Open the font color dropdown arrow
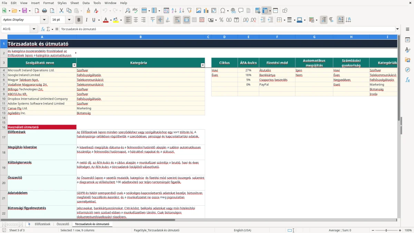 [x=110, y=20]
